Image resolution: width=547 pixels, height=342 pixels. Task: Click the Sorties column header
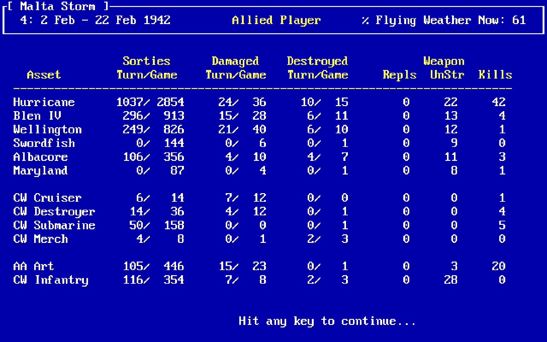pos(147,61)
